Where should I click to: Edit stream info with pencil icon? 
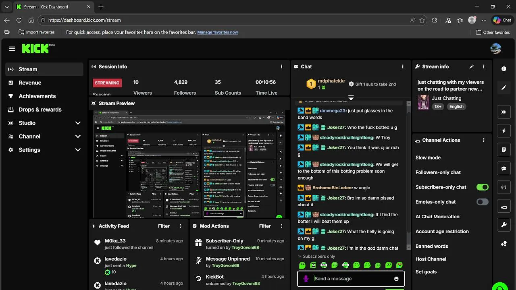click(472, 66)
